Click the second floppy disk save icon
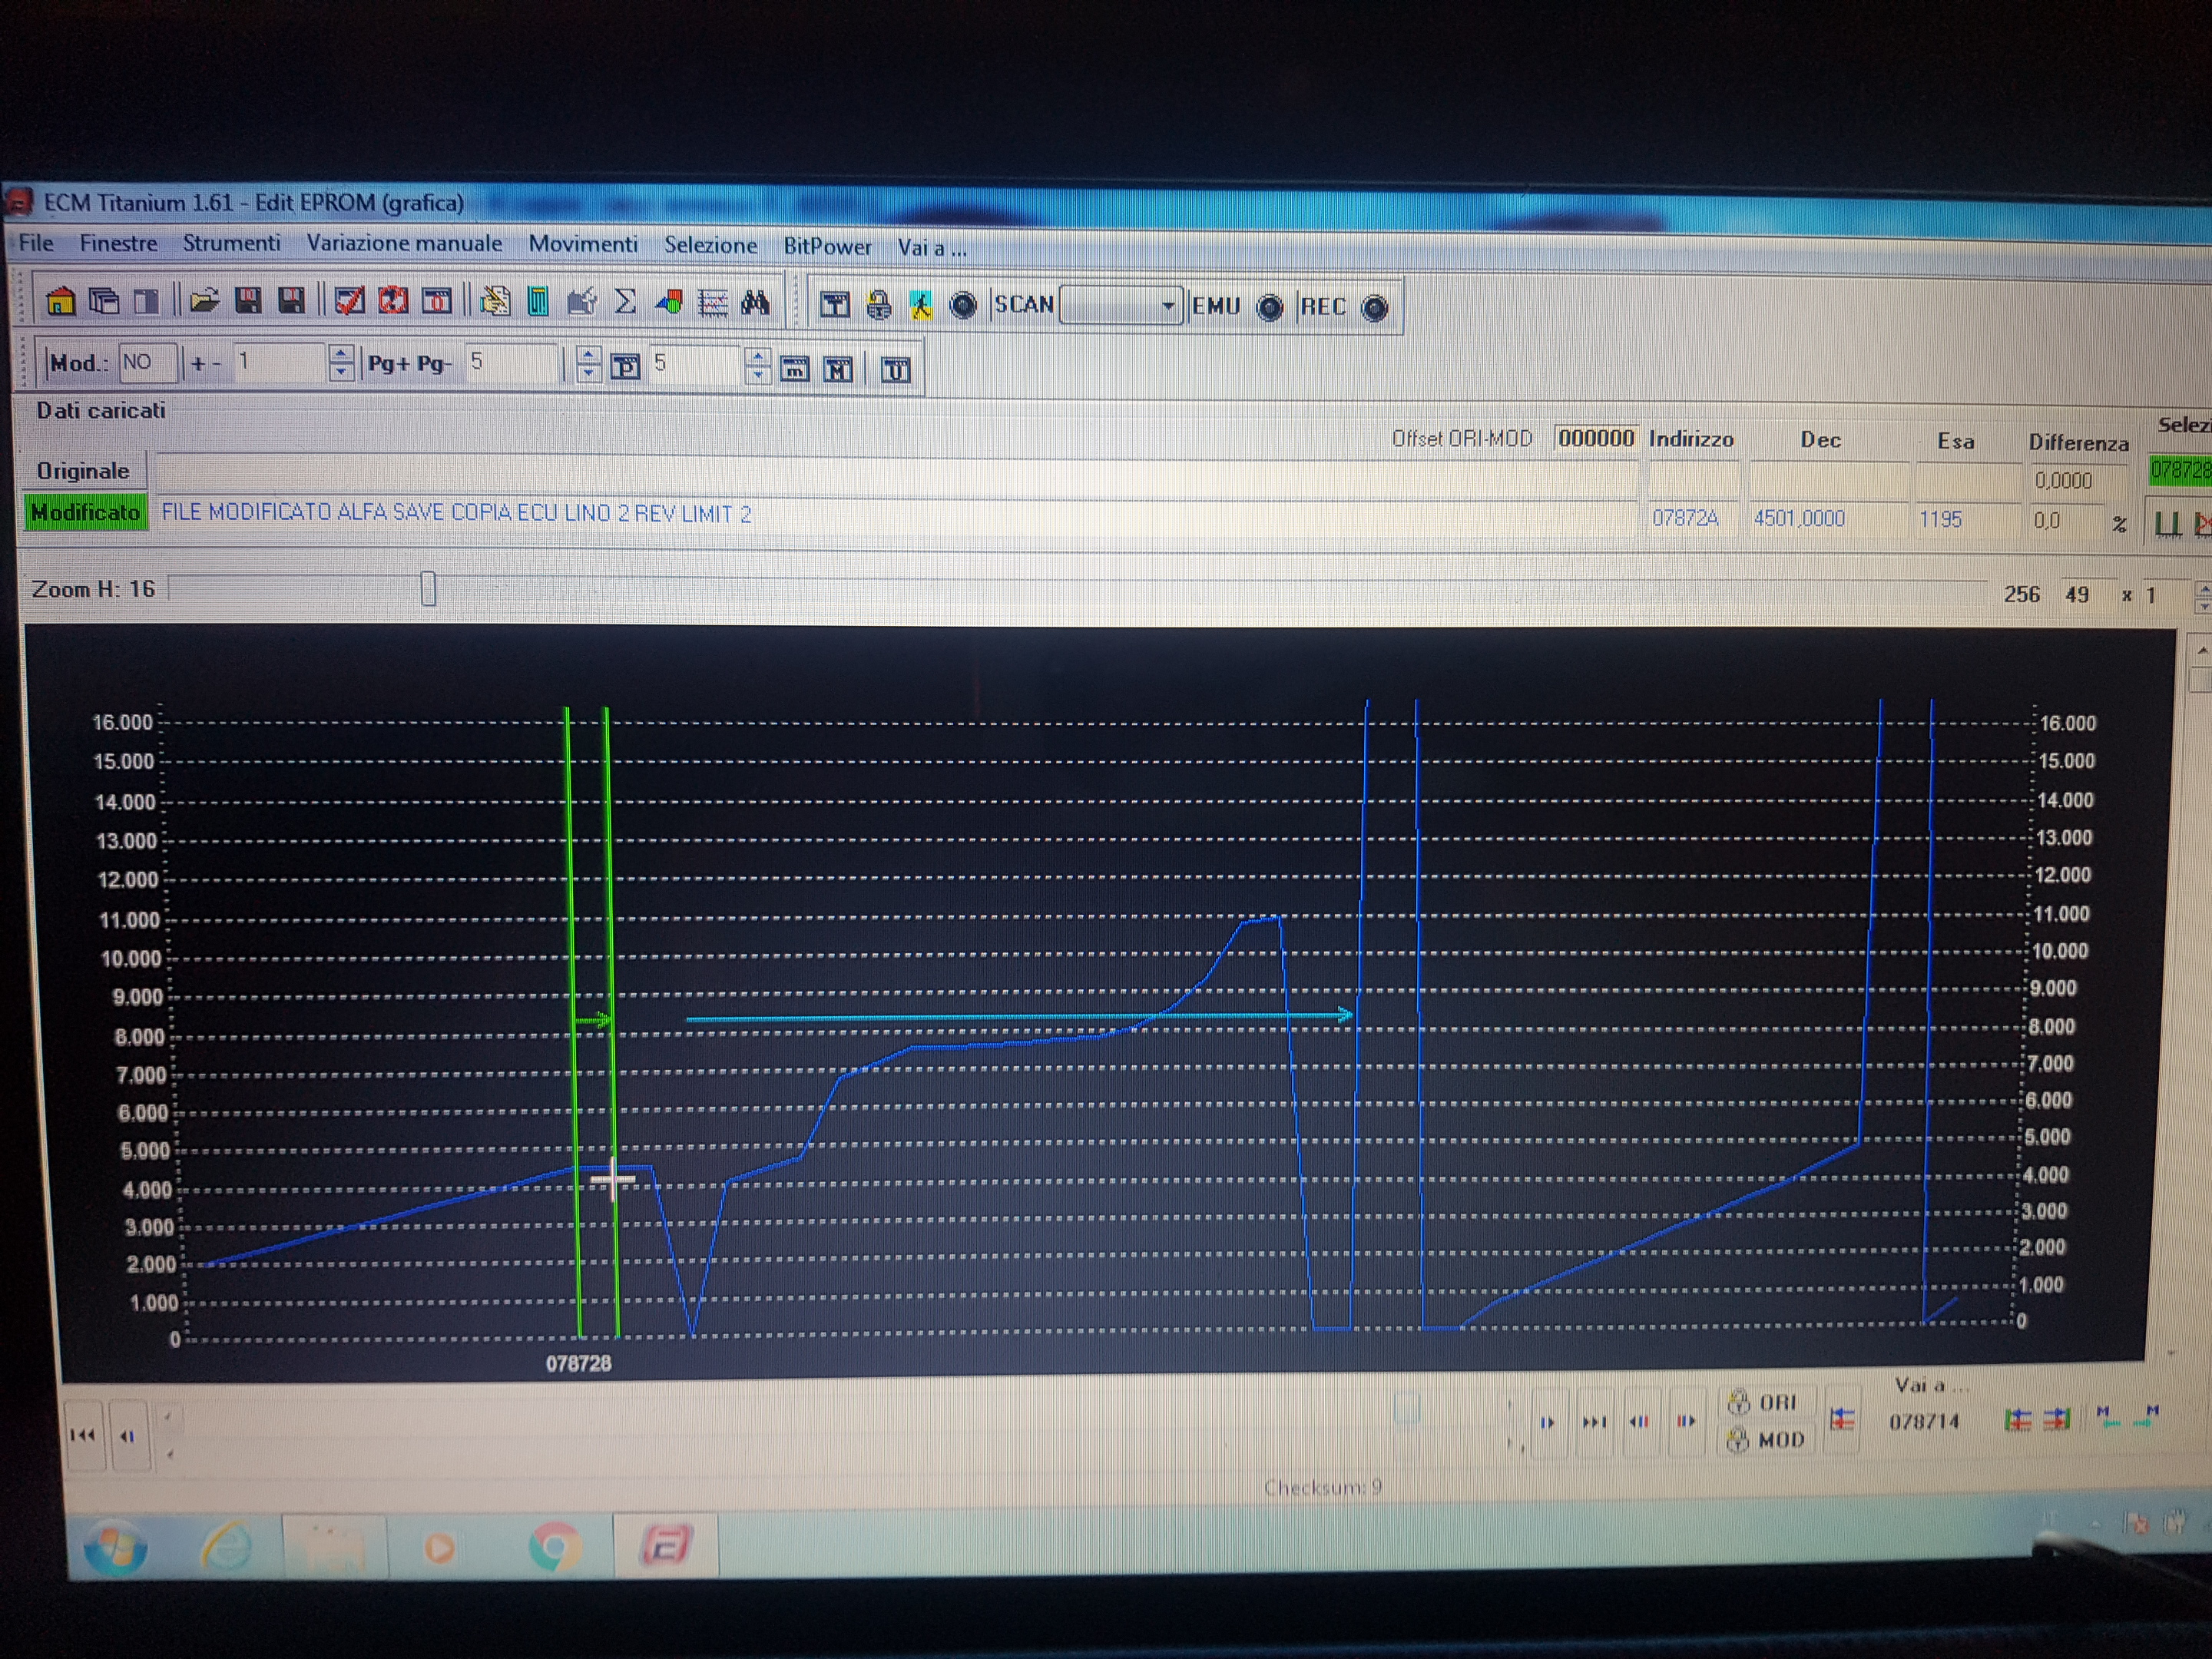The width and height of the screenshot is (2212, 1659). (290, 301)
